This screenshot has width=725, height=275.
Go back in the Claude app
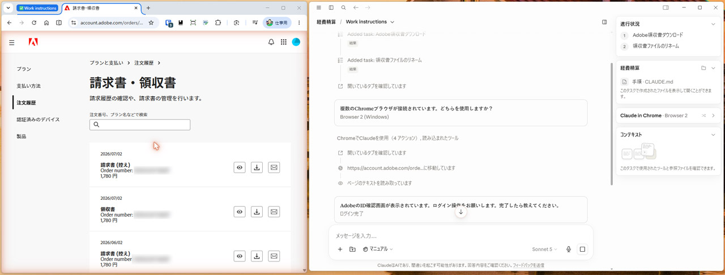pos(356,8)
